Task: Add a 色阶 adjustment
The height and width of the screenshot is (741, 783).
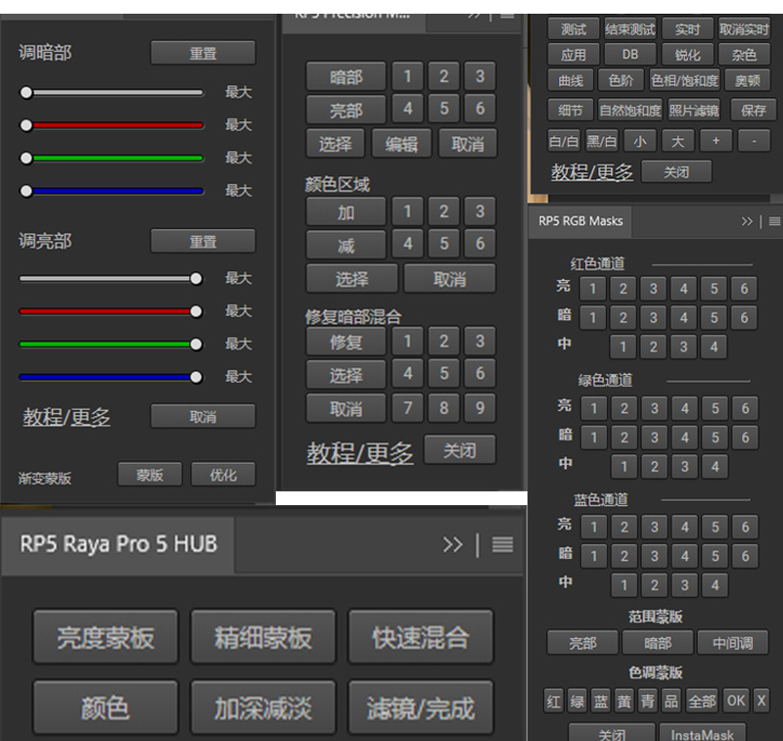Action: [621, 80]
